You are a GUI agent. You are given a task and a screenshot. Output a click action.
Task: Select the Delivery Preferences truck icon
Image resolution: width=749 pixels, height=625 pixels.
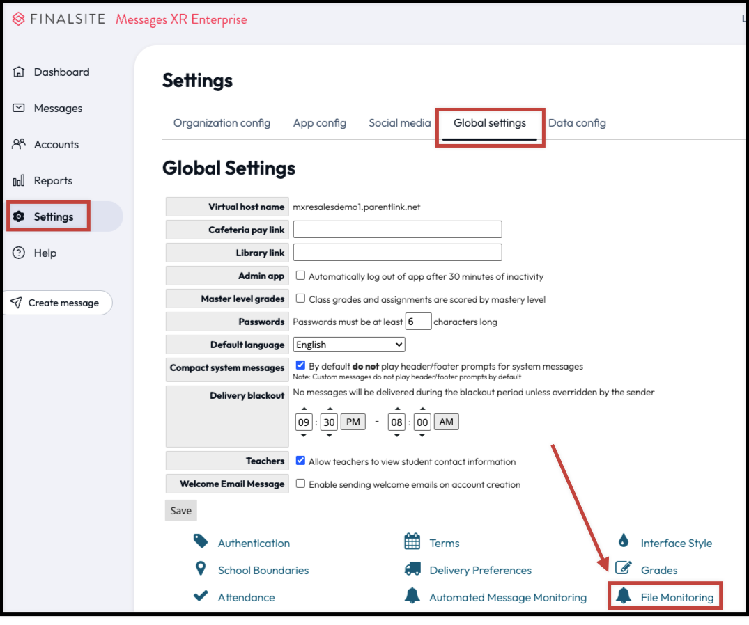tap(412, 570)
